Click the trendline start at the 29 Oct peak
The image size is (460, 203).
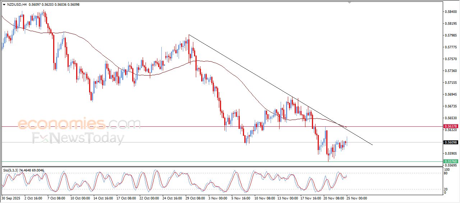coord(189,35)
